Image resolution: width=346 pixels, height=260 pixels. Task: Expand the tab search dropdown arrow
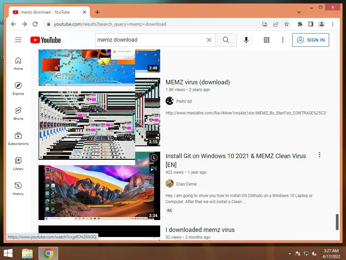[x=299, y=12]
